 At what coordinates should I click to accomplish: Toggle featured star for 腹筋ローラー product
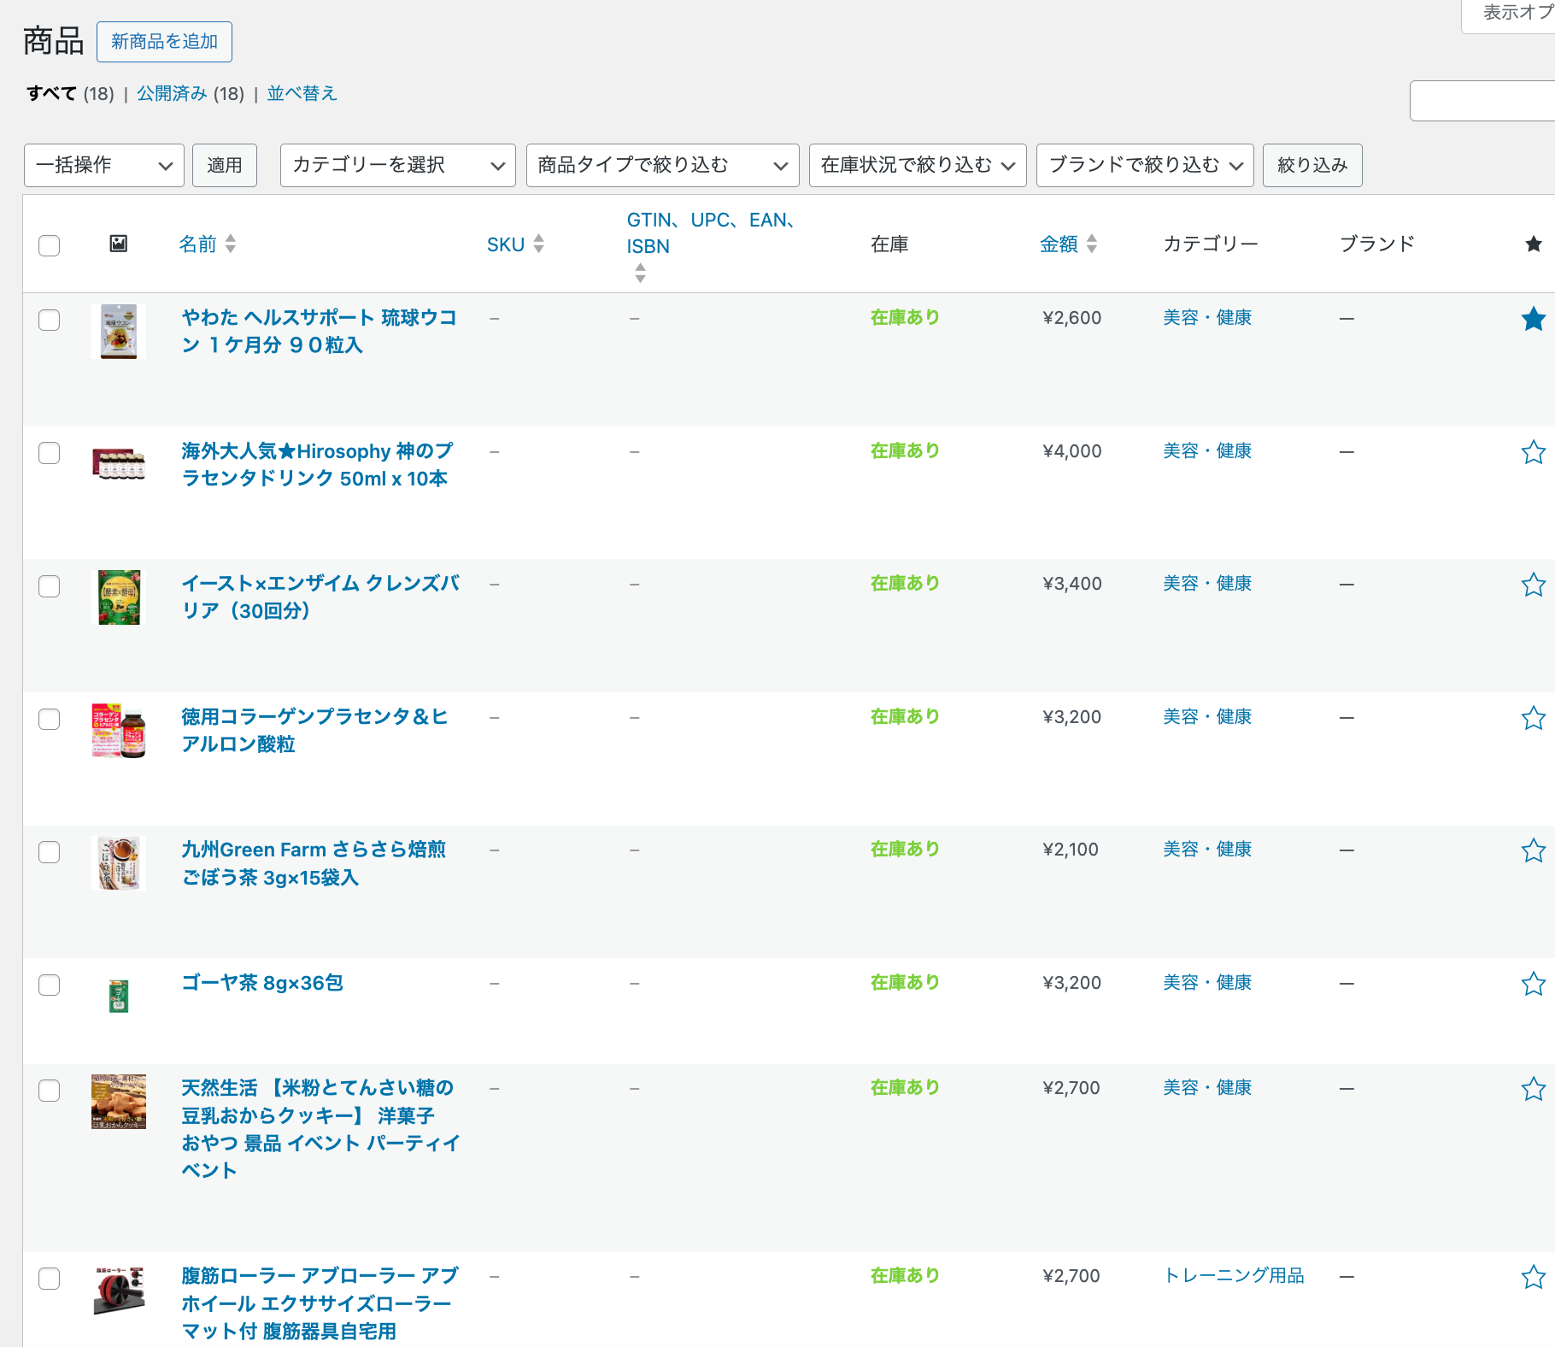click(x=1533, y=1277)
